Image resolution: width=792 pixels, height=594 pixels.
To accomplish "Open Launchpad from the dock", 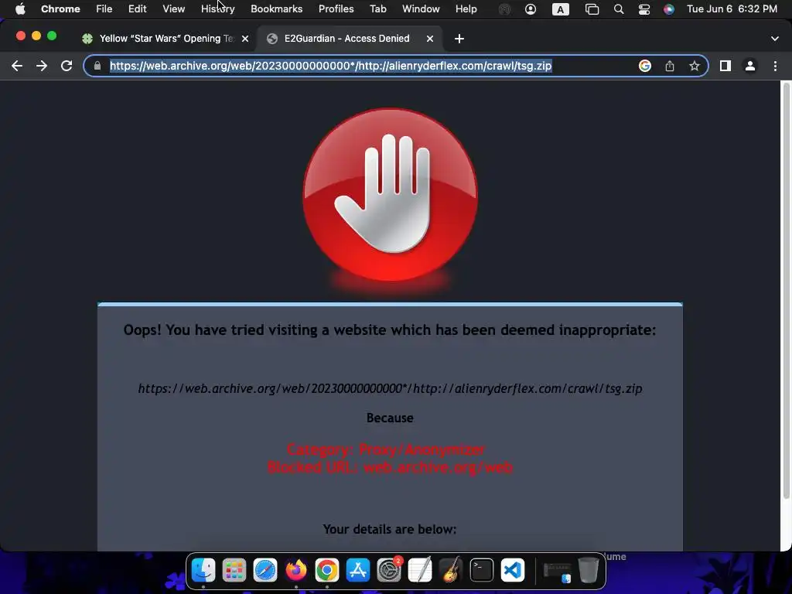I will (234, 570).
